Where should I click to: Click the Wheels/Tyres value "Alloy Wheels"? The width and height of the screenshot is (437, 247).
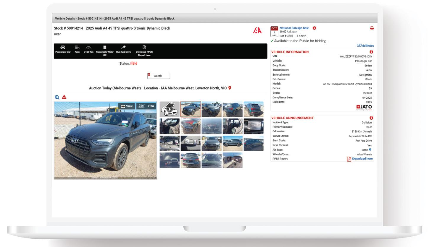click(x=365, y=155)
